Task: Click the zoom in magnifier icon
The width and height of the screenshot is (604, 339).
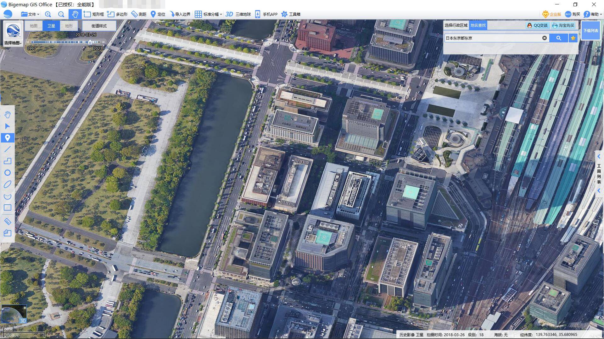Action: pyautogui.click(x=48, y=14)
